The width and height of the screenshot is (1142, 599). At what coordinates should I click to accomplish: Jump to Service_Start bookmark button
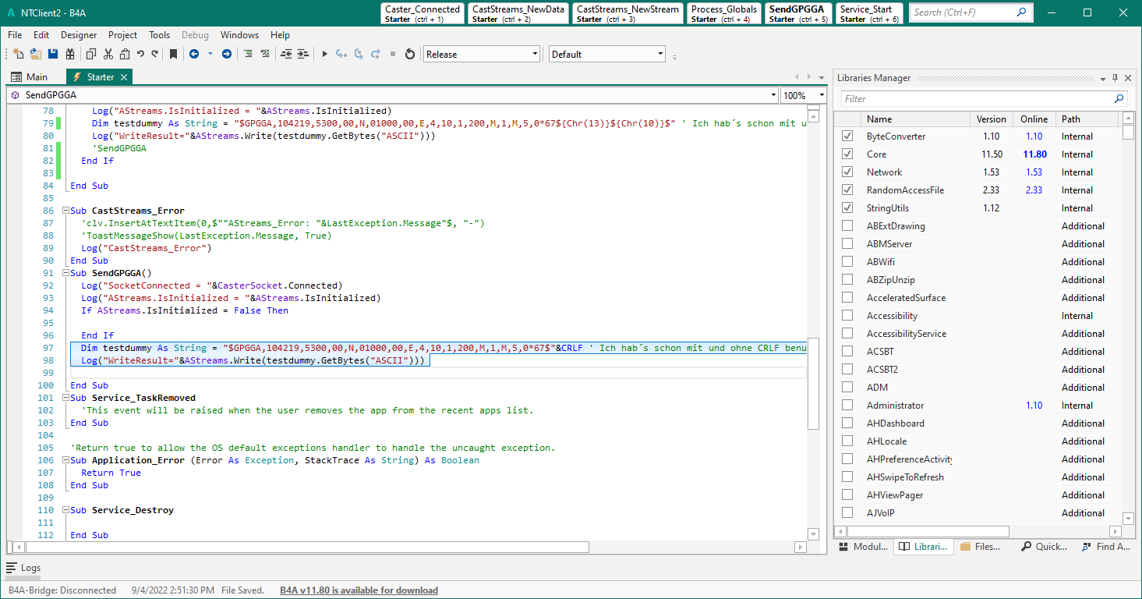click(868, 13)
